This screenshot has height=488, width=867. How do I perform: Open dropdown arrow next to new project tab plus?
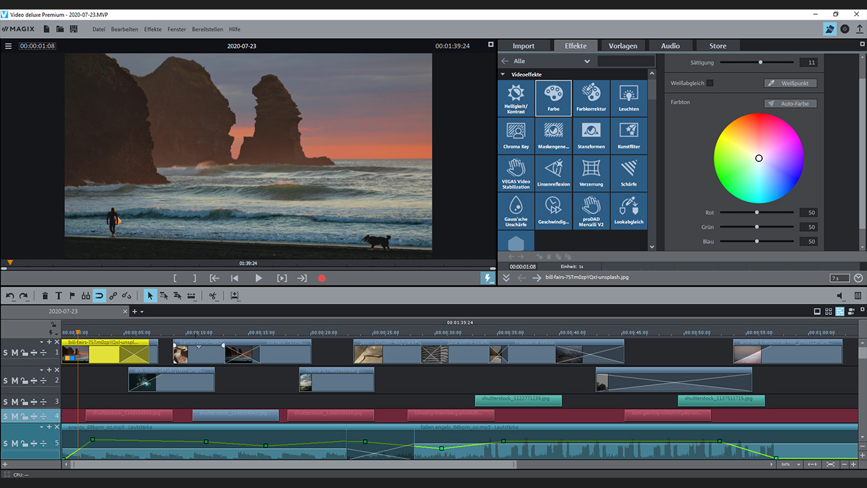tap(142, 312)
